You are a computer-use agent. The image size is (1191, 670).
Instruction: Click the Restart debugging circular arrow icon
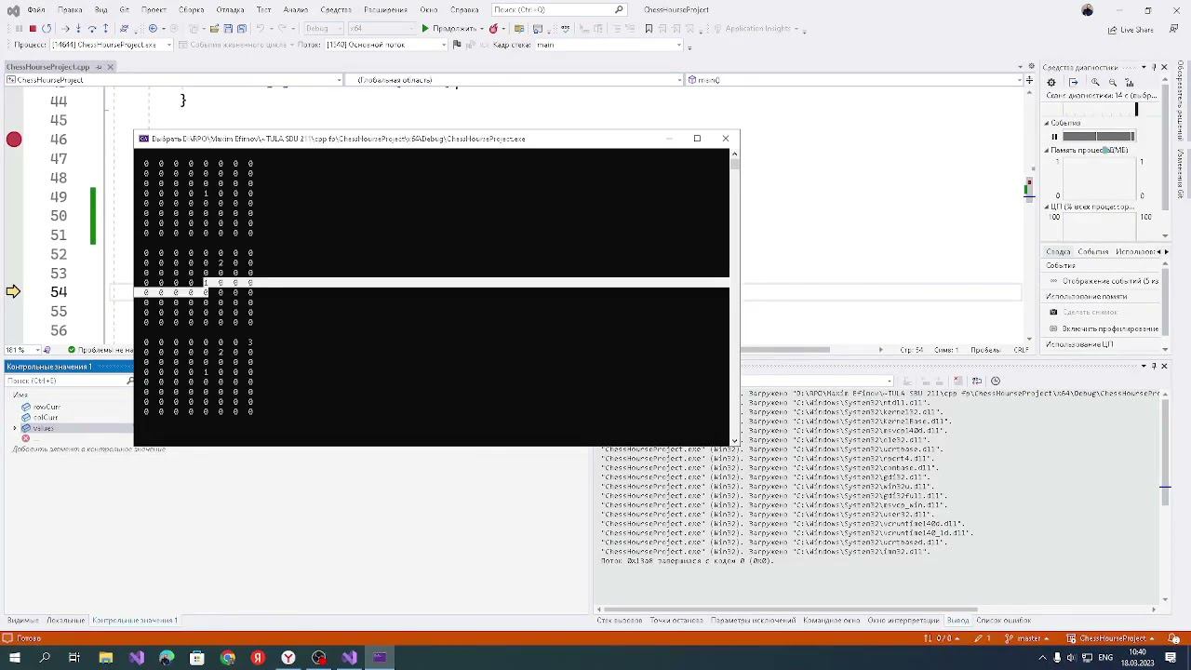(x=47, y=29)
